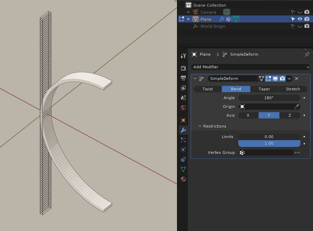
Task: Toggle render visibility of the SimpleDeform modifier
Action: coord(283,78)
